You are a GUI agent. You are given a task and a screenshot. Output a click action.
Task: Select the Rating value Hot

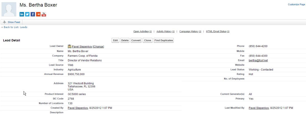tap(251, 74)
